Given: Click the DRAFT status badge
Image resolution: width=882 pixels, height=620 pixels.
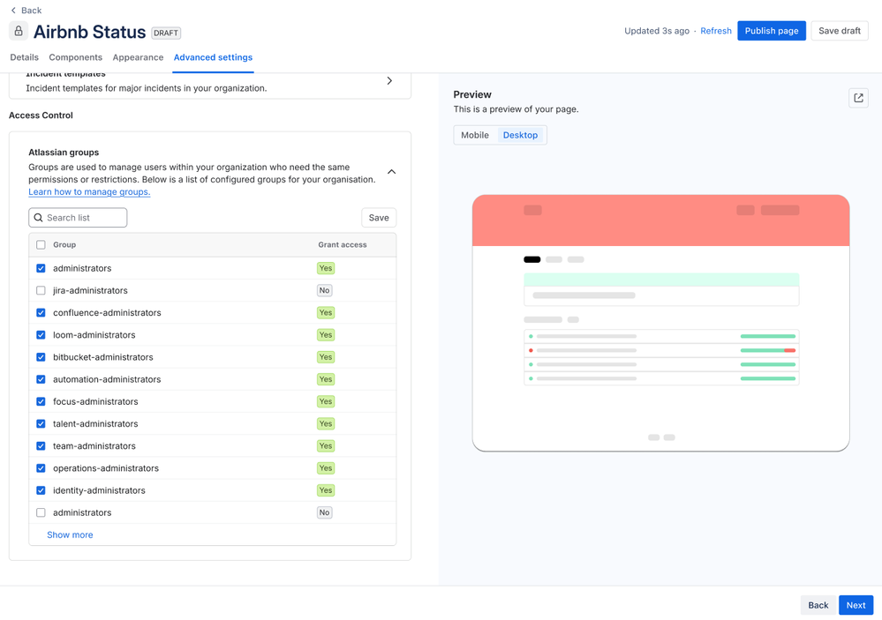Looking at the screenshot, I should click(166, 33).
